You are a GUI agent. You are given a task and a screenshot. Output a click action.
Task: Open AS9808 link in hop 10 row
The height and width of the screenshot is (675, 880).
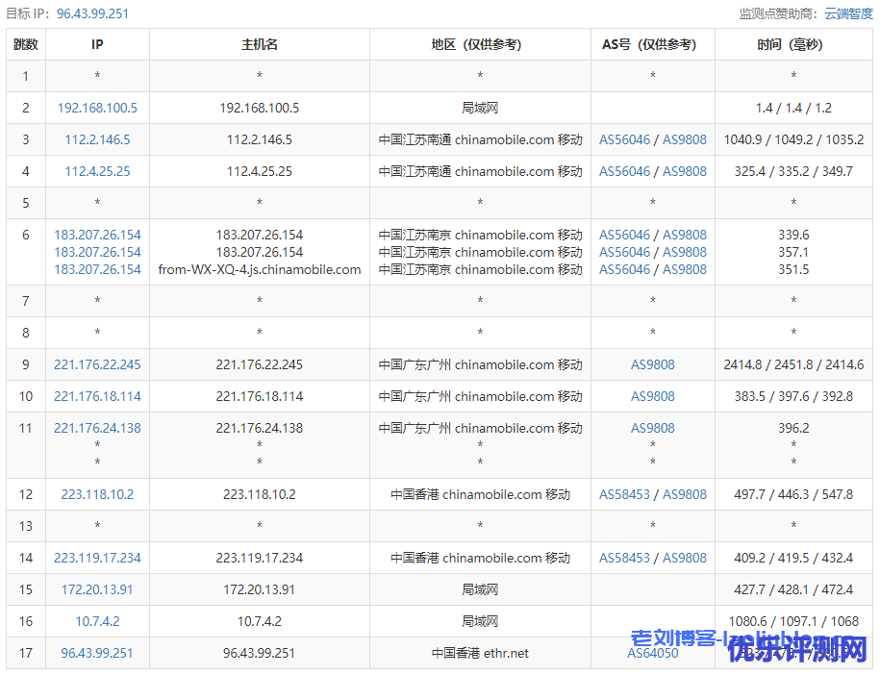pyautogui.click(x=652, y=396)
